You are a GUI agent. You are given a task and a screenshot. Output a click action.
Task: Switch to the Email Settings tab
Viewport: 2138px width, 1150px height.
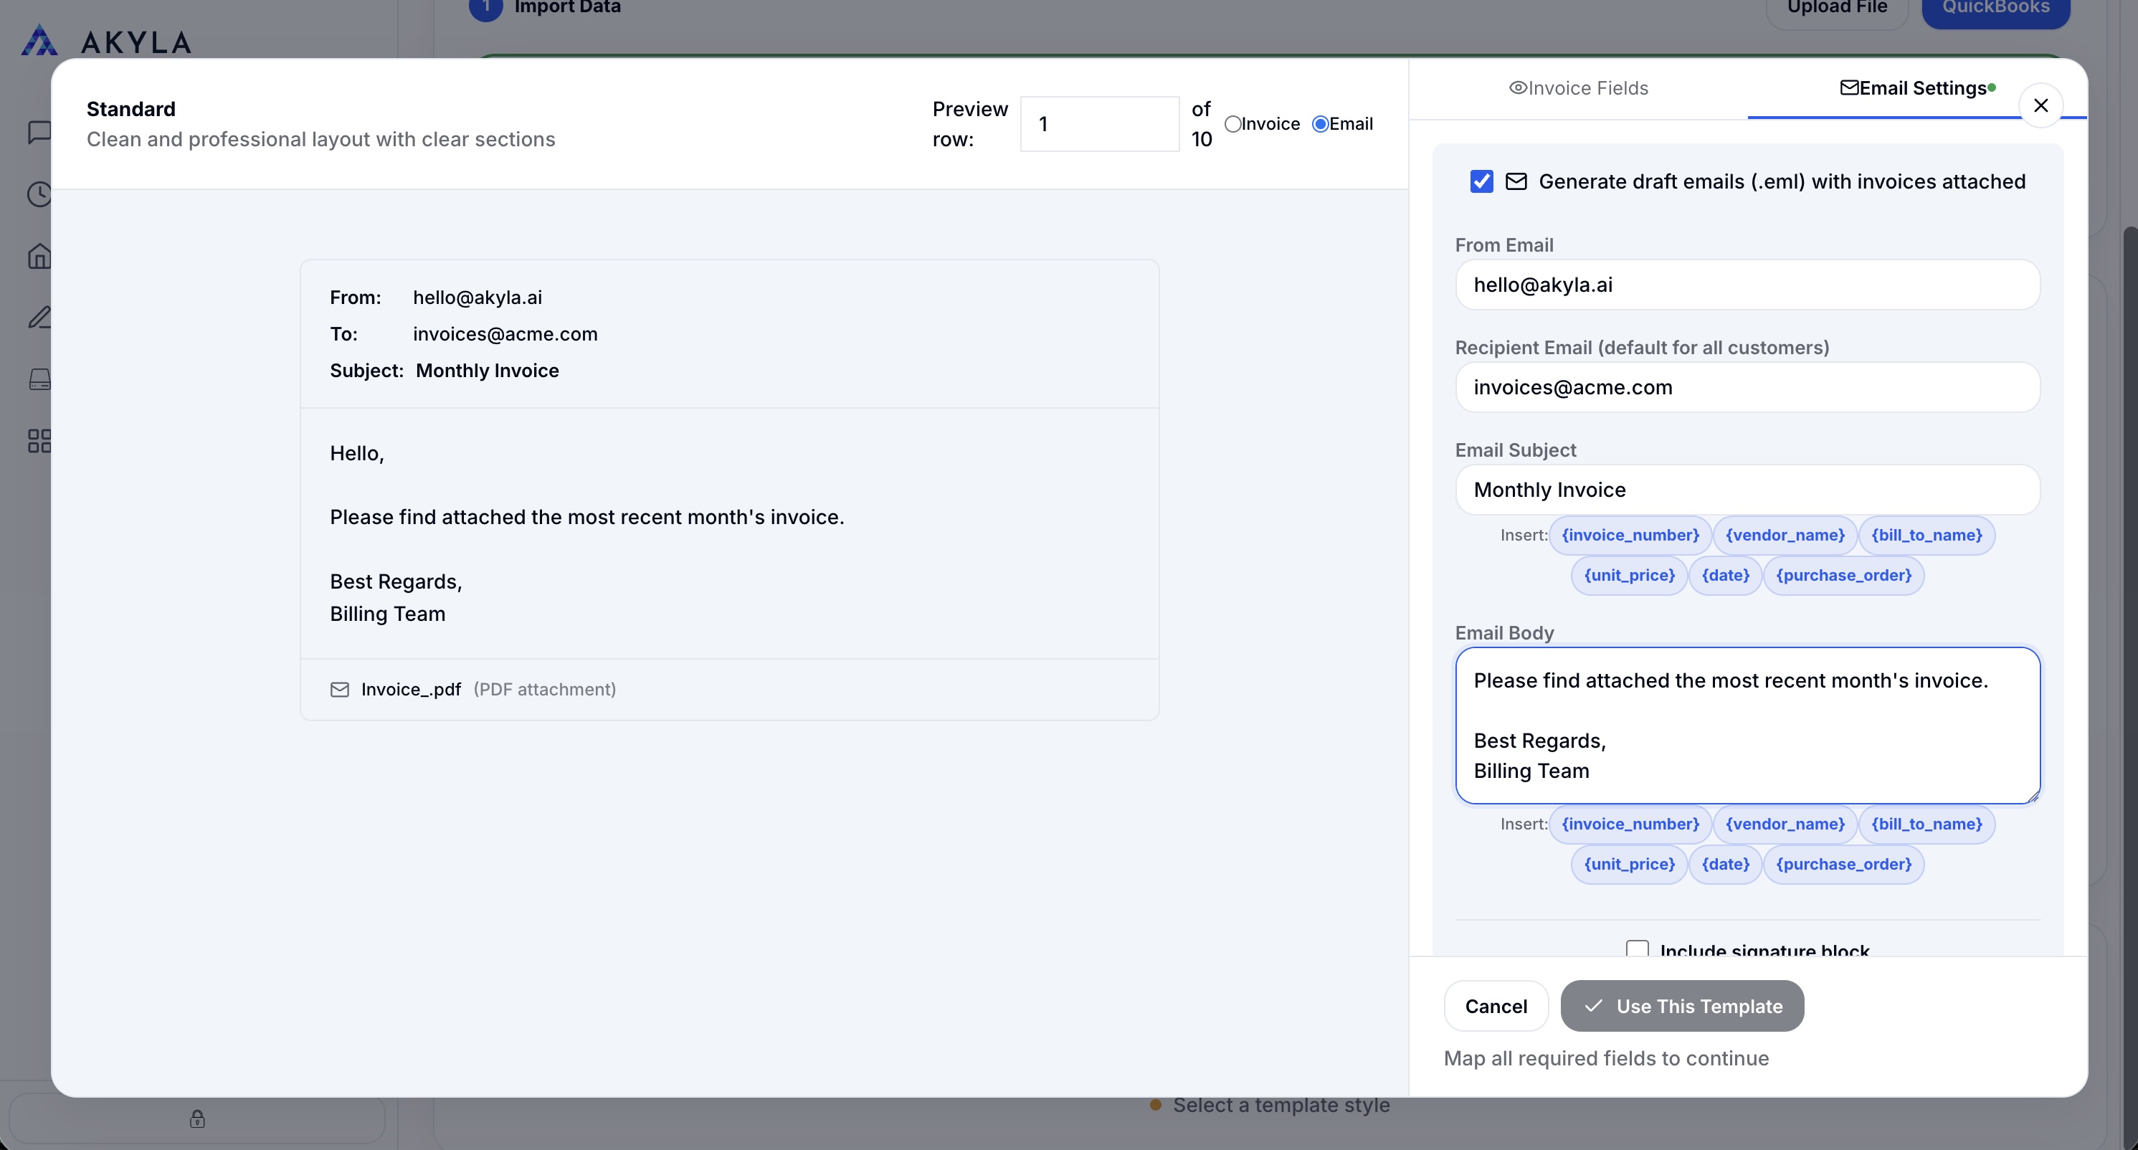click(1917, 88)
